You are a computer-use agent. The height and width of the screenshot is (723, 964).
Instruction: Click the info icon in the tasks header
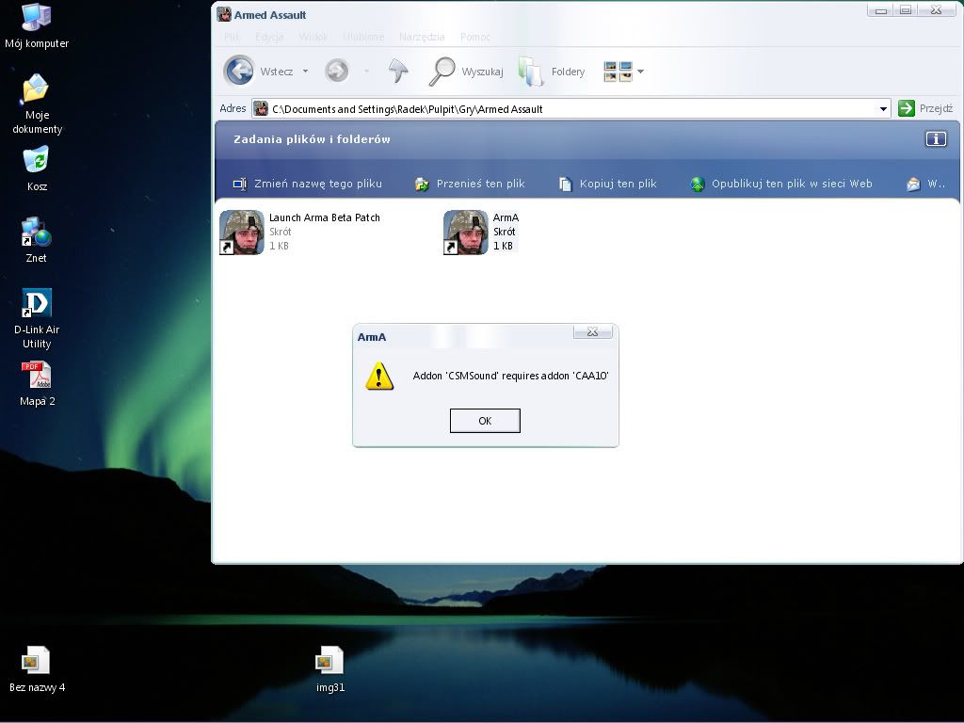tap(936, 139)
